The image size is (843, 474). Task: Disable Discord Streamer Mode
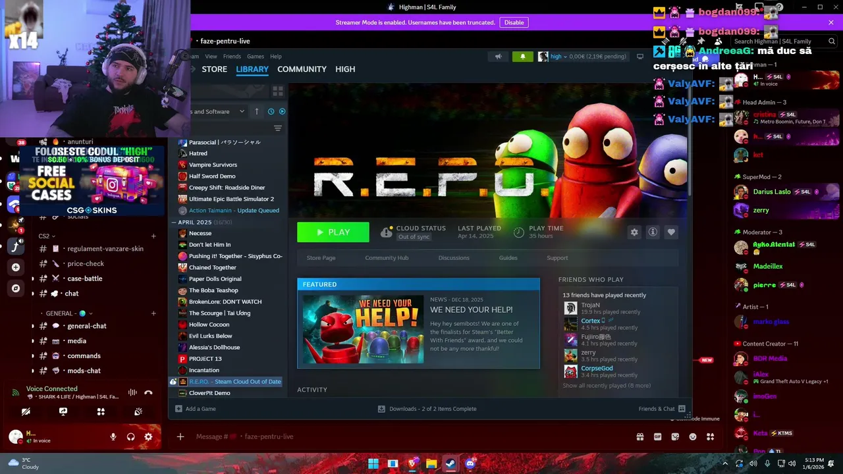[514, 22]
